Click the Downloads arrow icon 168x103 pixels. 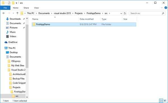tap(7, 19)
